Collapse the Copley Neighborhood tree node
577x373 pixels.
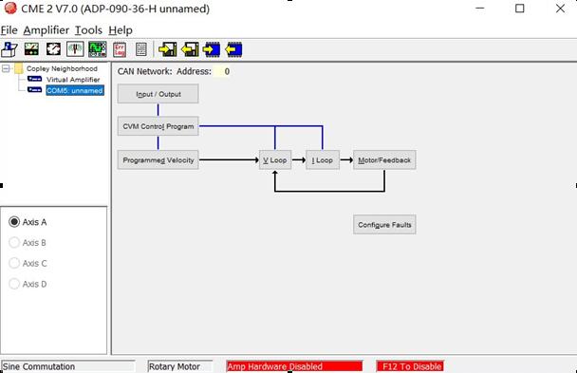(x=6, y=68)
